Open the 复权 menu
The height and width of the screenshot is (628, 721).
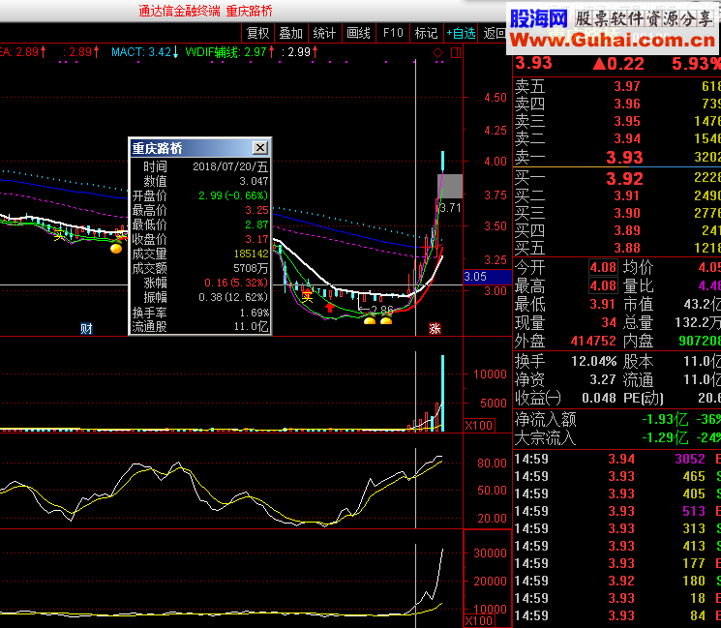[x=258, y=33]
